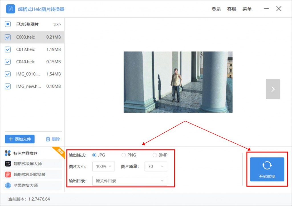Minimize the converter window
The height and width of the screenshot is (206, 292).
266,9
